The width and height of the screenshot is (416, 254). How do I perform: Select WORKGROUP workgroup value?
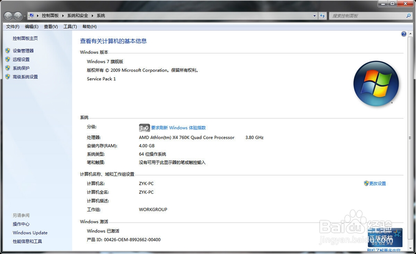[x=153, y=209]
